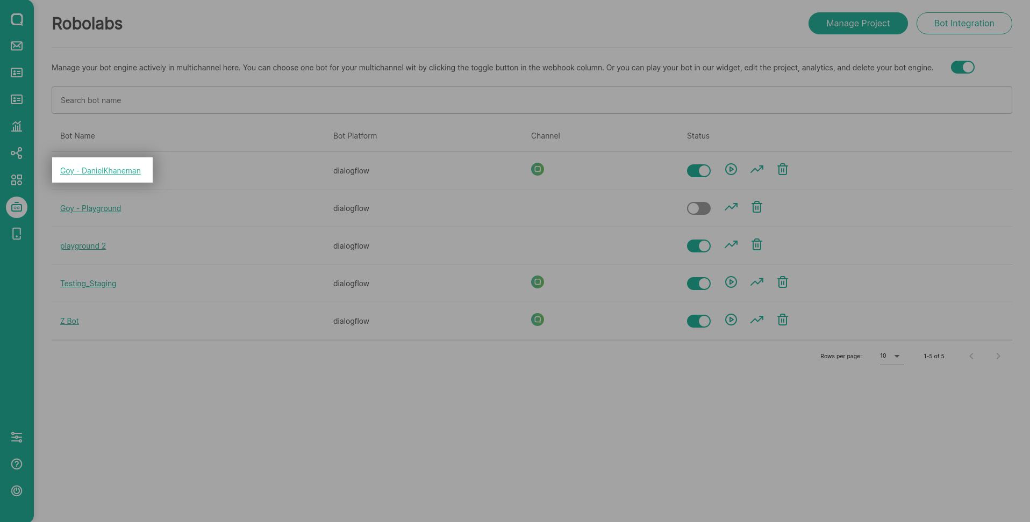
Task: Open the mail inbox sidebar icon
Action: pyautogui.click(x=17, y=46)
